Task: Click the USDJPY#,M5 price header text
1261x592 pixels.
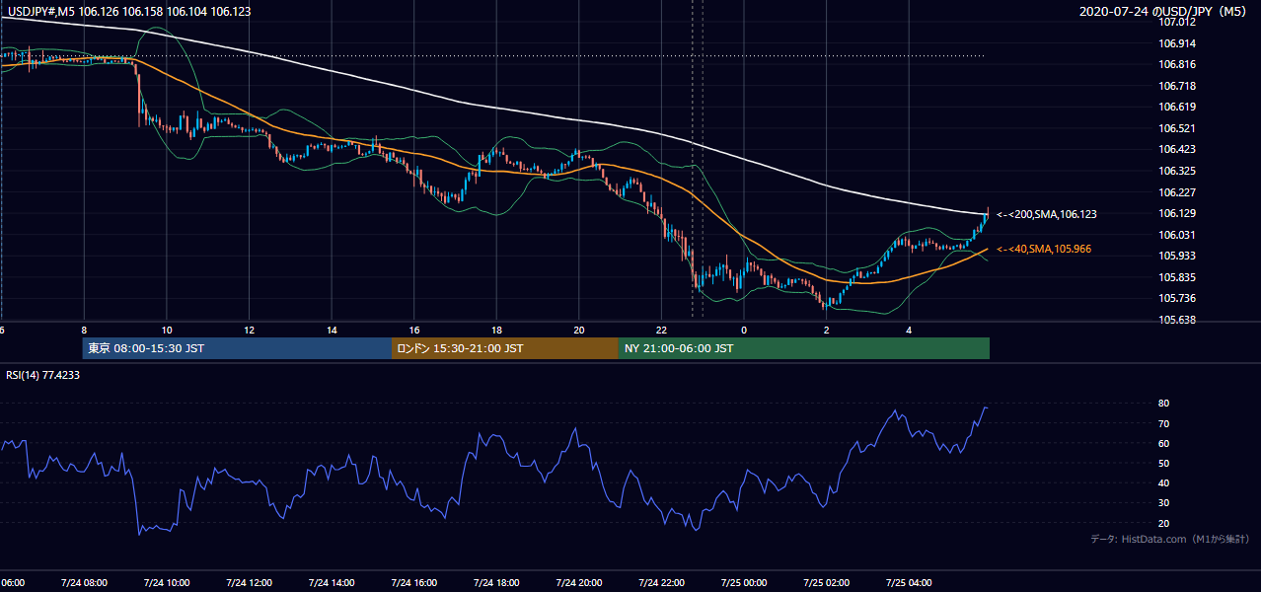Action: point(128,12)
